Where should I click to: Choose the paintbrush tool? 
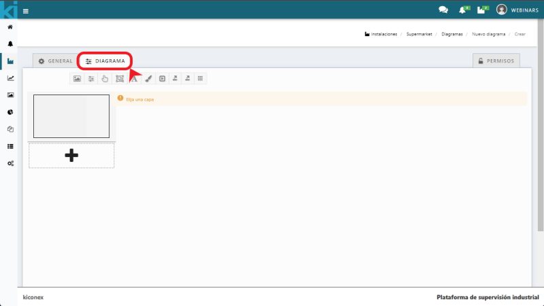pos(148,79)
